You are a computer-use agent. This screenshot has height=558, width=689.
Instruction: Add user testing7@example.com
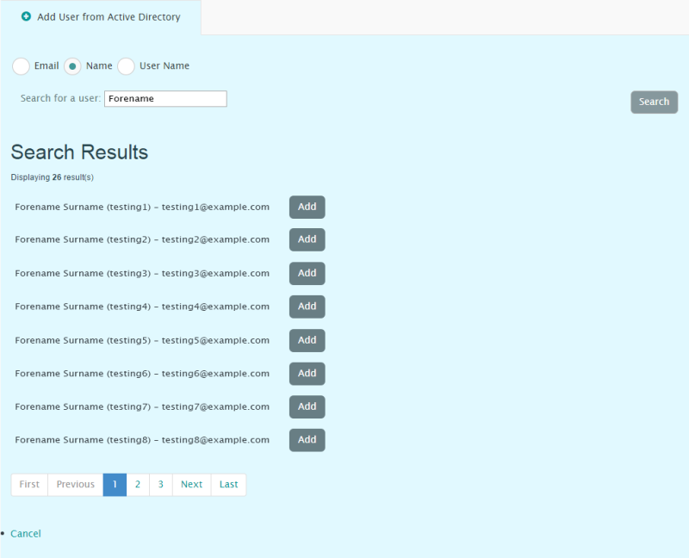click(307, 406)
